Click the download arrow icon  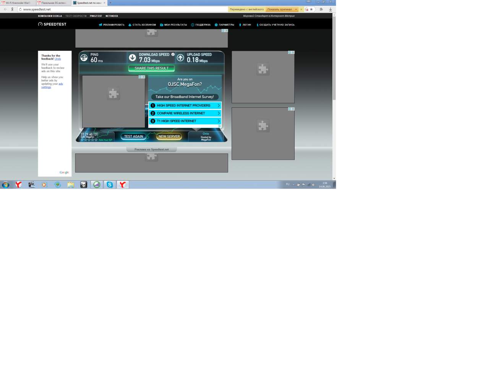pos(132,58)
